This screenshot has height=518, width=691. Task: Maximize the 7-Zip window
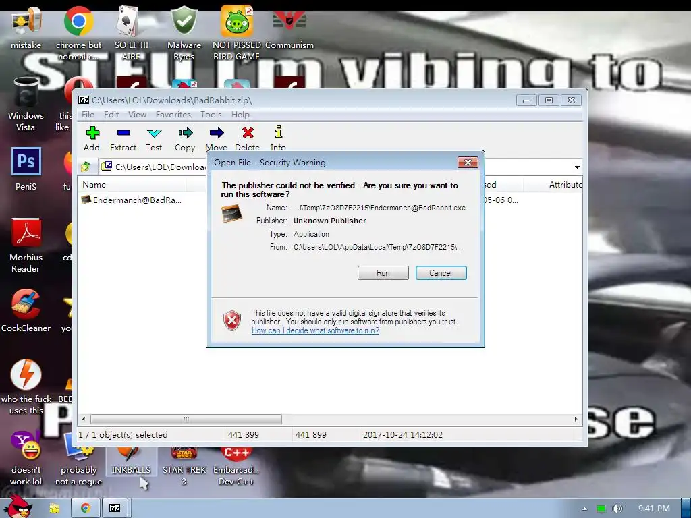549,100
